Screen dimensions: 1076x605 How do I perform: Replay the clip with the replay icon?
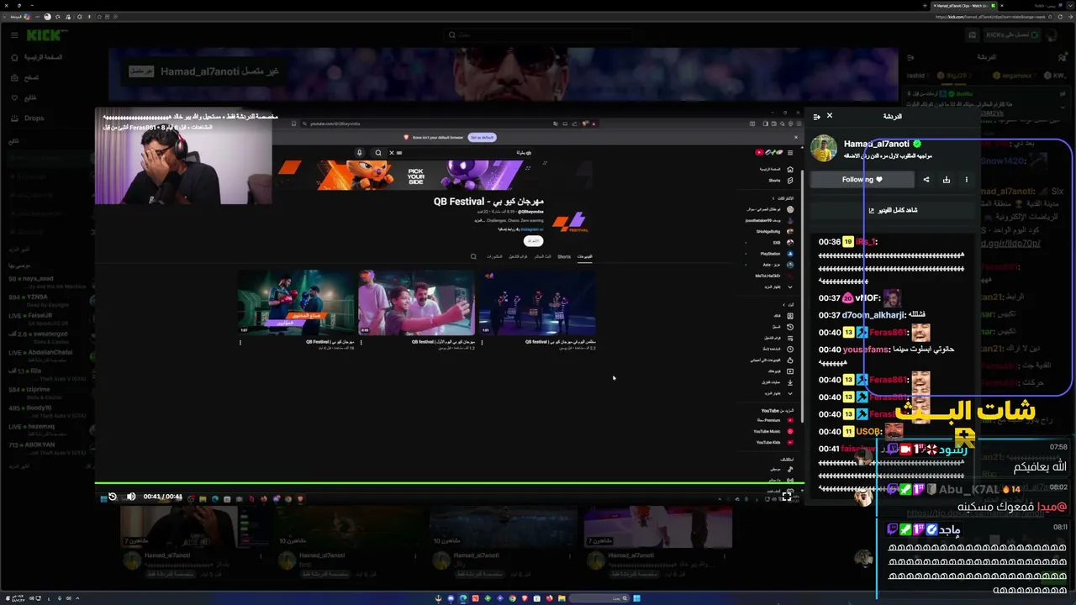[113, 497]
